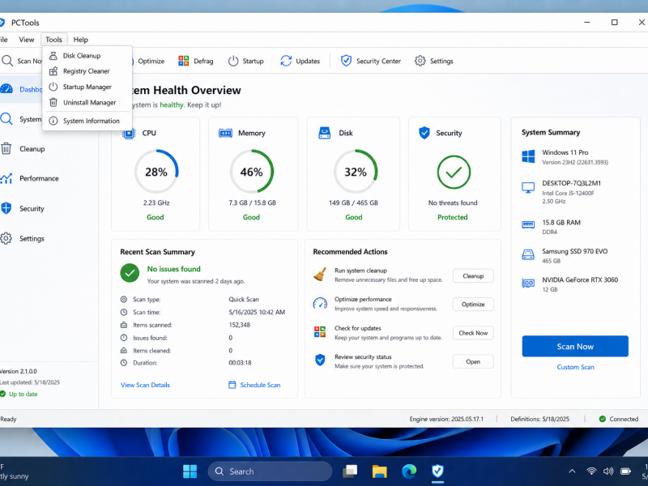The image size is (648, 486).
Task: Click the Windows Start button
Action: pyautogui.click(x=190, y=471)
